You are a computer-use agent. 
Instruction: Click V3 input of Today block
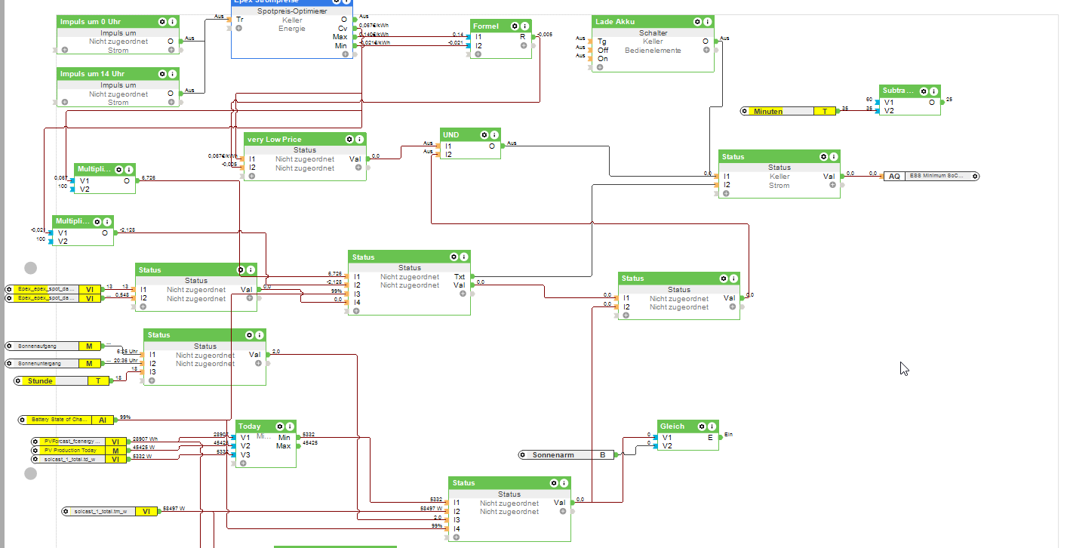click(245, 455)
